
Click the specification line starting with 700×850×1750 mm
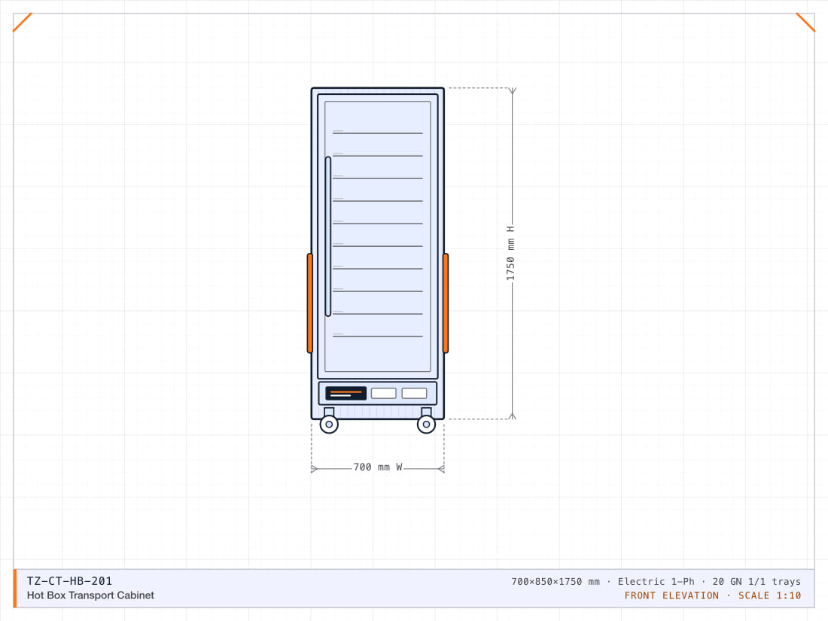pos(656,581)
